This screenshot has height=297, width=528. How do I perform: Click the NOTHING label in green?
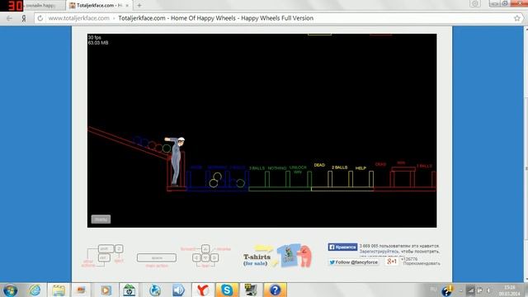point(277,168)
